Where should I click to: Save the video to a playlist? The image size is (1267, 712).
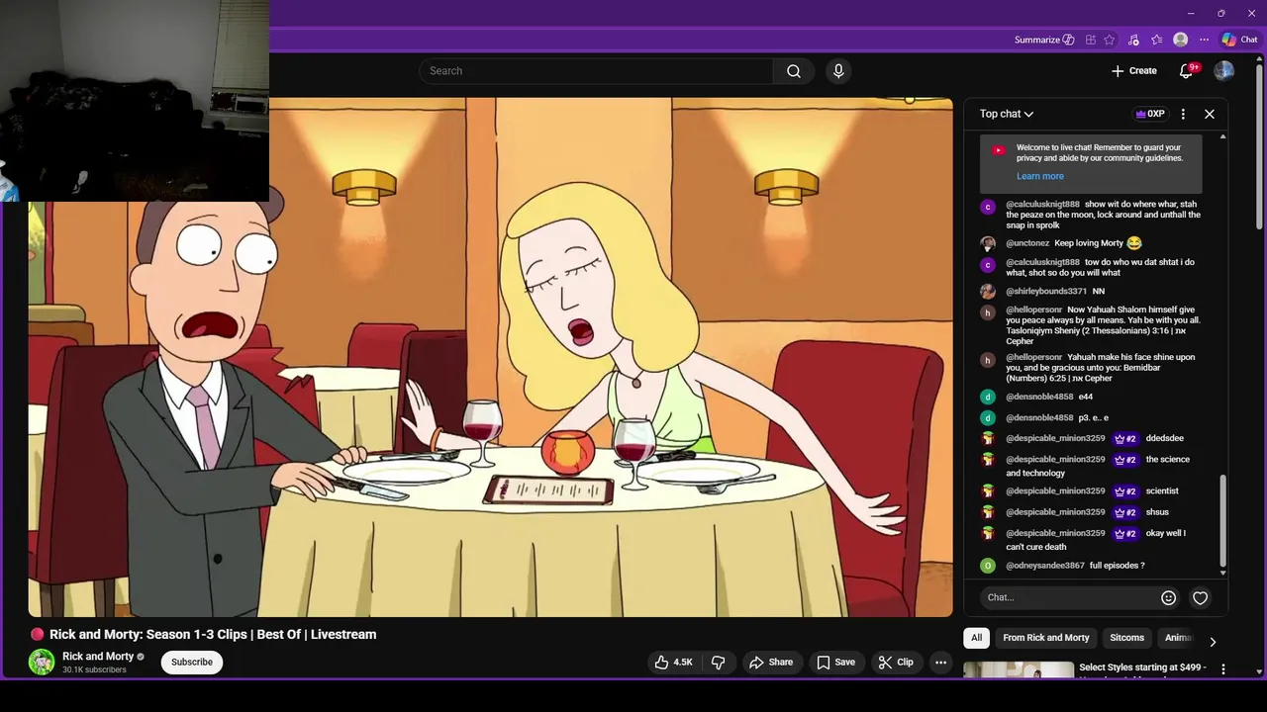835,663
